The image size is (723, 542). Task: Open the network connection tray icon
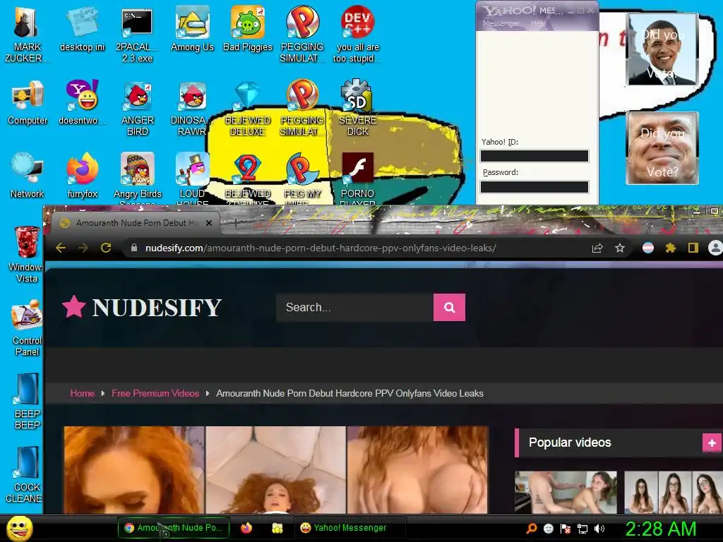(x=582, y=529)
